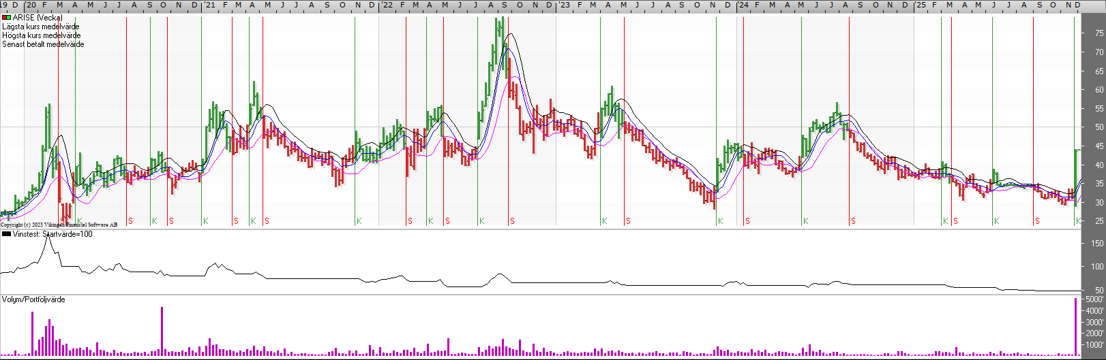Image resolution: width=1106 pixels, height=360 pixels.
Task: Click the black Vinstest legend swatch
Action: pos(7,234)
